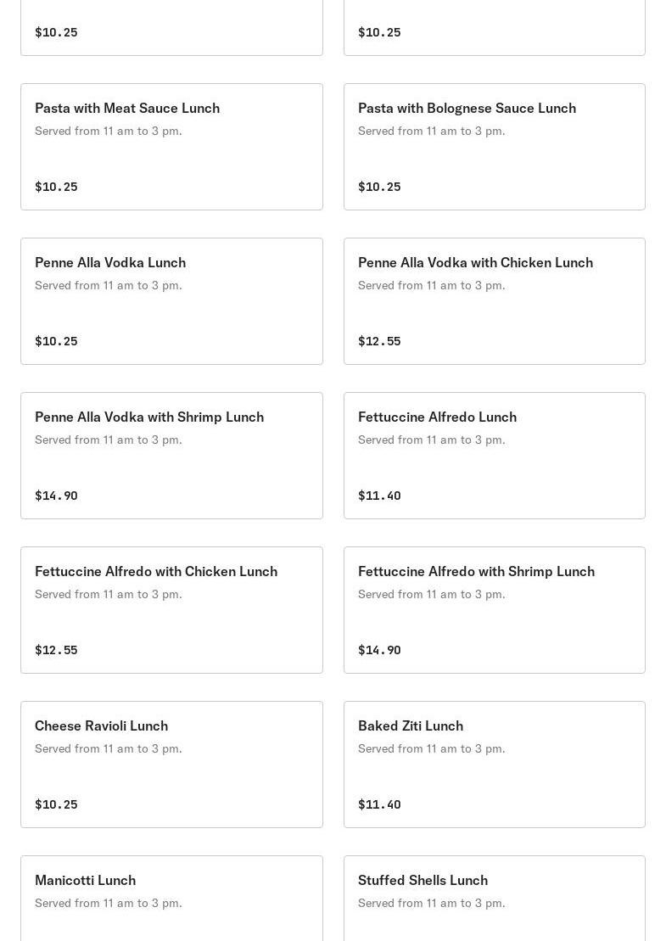666x941 pixels.
Task: Open Fettuccine Alfredo with Chicken Lunch
Action: pos(156,572)
